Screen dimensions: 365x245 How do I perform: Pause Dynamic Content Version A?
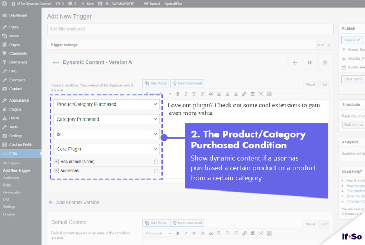point(310,62)
